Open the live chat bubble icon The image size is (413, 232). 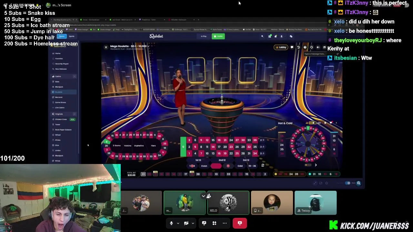[x=292, y=47]
